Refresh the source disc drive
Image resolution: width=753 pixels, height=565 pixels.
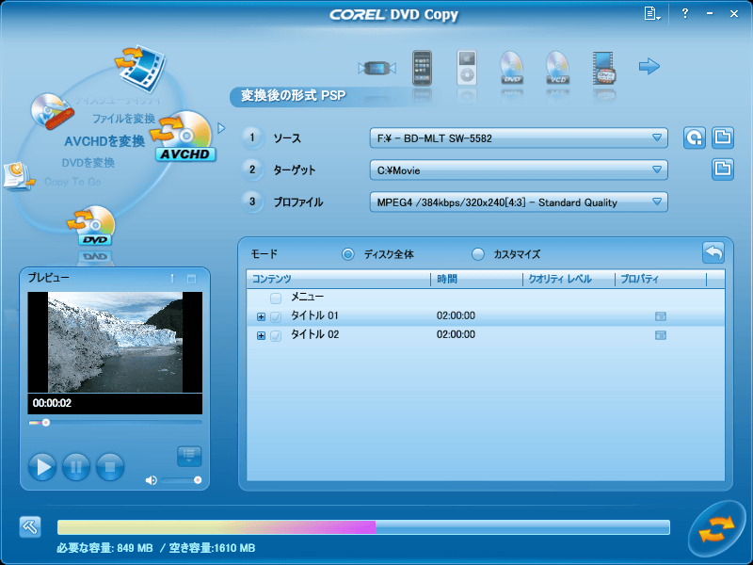[695, 137]
